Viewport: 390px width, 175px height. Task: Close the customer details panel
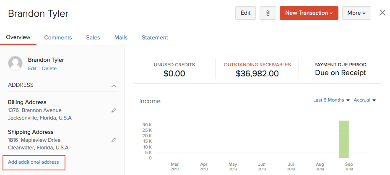382,13
